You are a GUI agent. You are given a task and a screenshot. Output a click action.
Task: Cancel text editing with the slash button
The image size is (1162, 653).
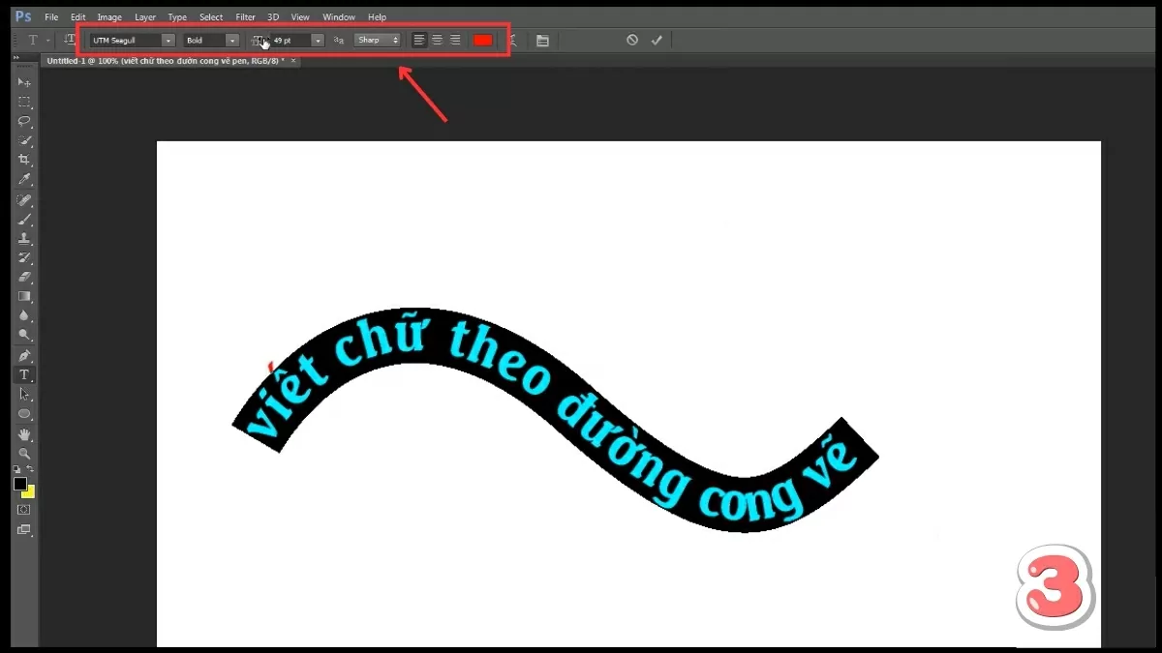tap(632, 40)
